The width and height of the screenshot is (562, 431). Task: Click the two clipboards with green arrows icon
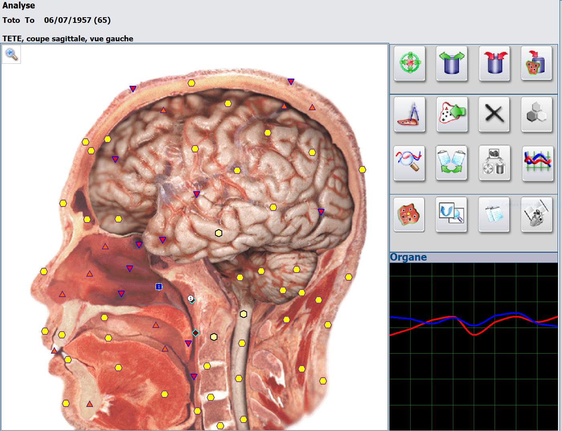pos(452,163)
